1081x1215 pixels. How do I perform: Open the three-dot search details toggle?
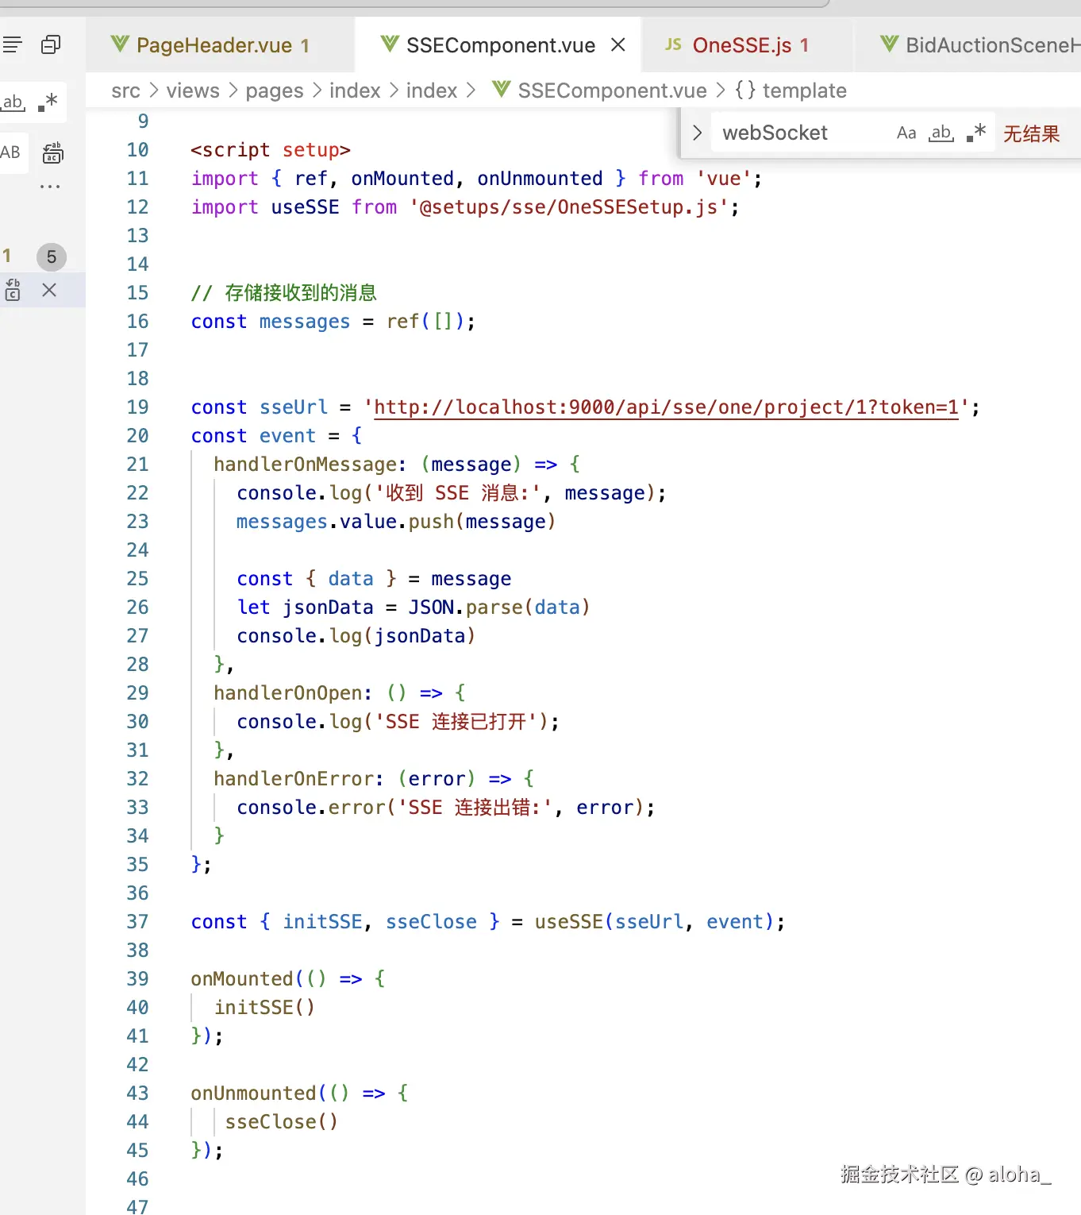50,187
